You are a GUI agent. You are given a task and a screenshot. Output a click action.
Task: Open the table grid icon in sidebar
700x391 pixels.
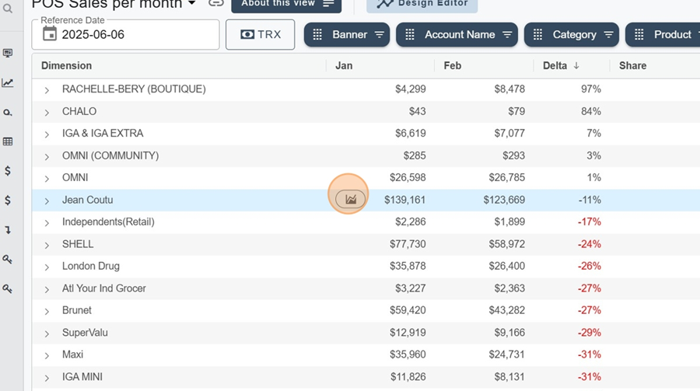pos(8,141)
